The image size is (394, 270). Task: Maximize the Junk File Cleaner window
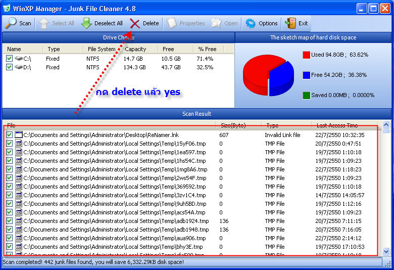373,9
